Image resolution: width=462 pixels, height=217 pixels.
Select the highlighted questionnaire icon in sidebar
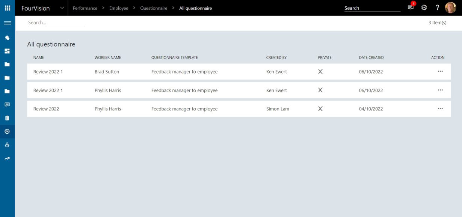tap(7, 131)
